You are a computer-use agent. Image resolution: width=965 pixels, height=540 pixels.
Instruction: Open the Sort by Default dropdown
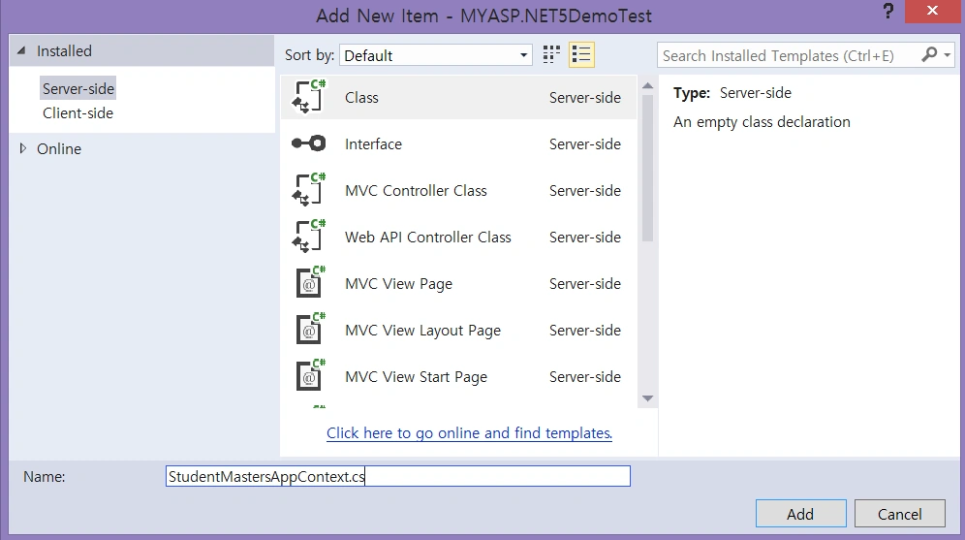(436, 55)
